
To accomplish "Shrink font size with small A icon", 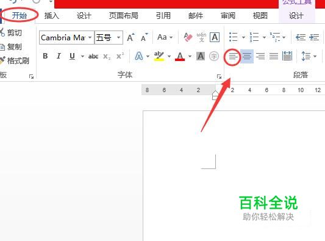I will (145, 37).
